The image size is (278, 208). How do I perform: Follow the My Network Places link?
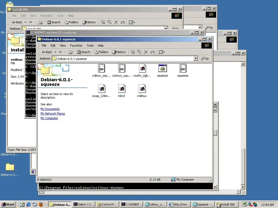click(53, 113)
